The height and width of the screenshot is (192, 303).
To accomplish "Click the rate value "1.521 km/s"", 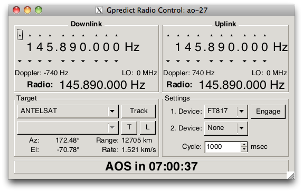I will click(139, 149).
